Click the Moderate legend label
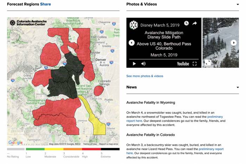246x164 pixels. (x=50, y=157)
